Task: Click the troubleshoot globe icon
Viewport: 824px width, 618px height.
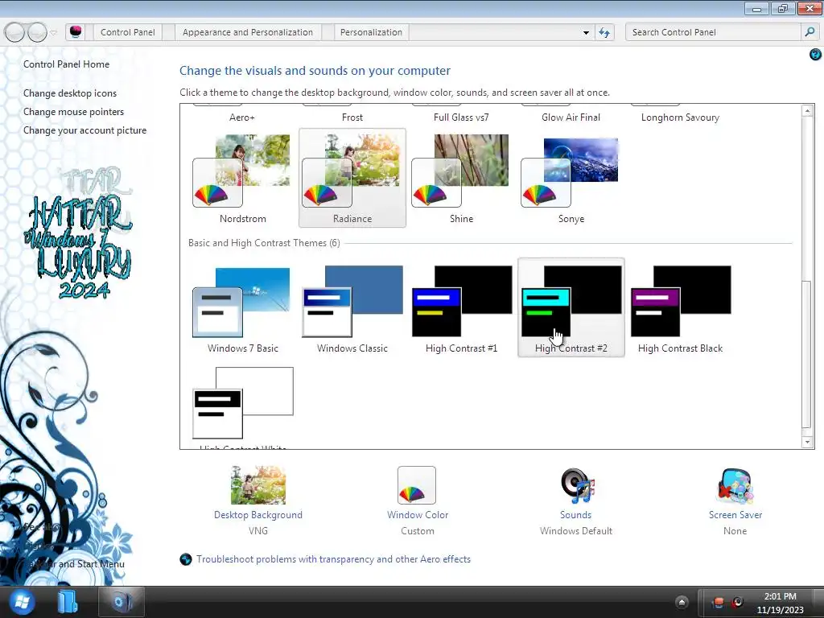Action: (186, 559)
